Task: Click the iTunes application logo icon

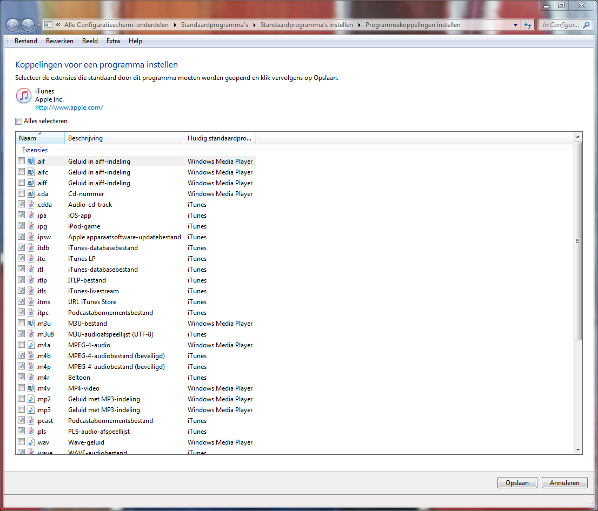Action: pyautogui.click(x=24, y=96)
